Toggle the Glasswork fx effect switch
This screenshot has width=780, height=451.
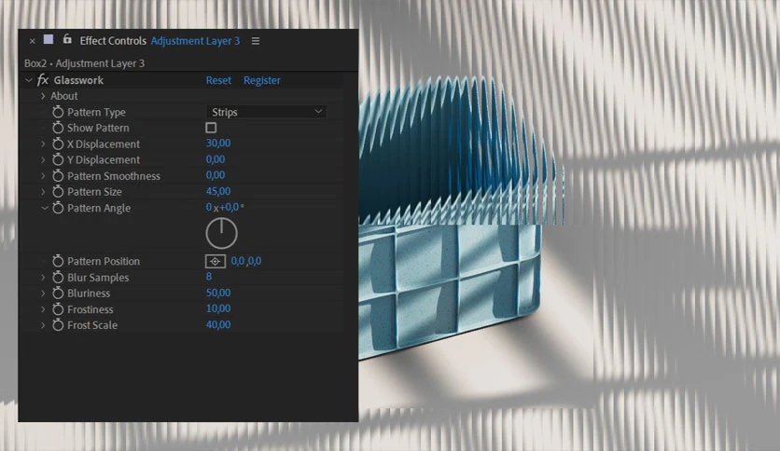[43, 80]
